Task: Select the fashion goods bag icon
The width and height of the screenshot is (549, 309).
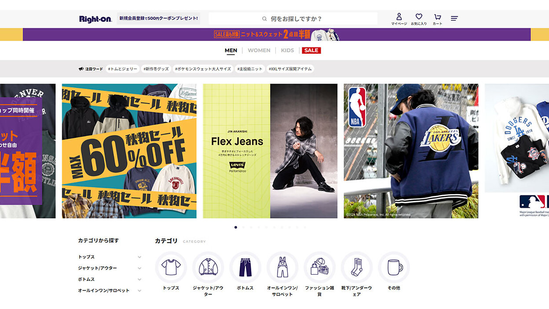Action: [319, 267]
